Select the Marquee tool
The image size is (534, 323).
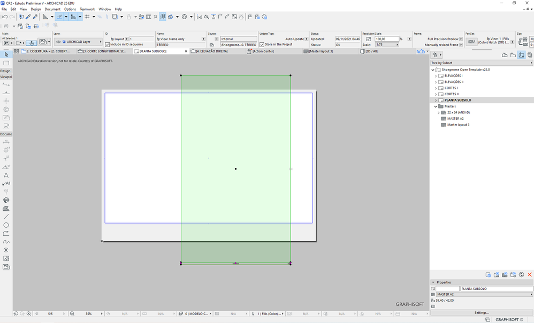point(6,63)
